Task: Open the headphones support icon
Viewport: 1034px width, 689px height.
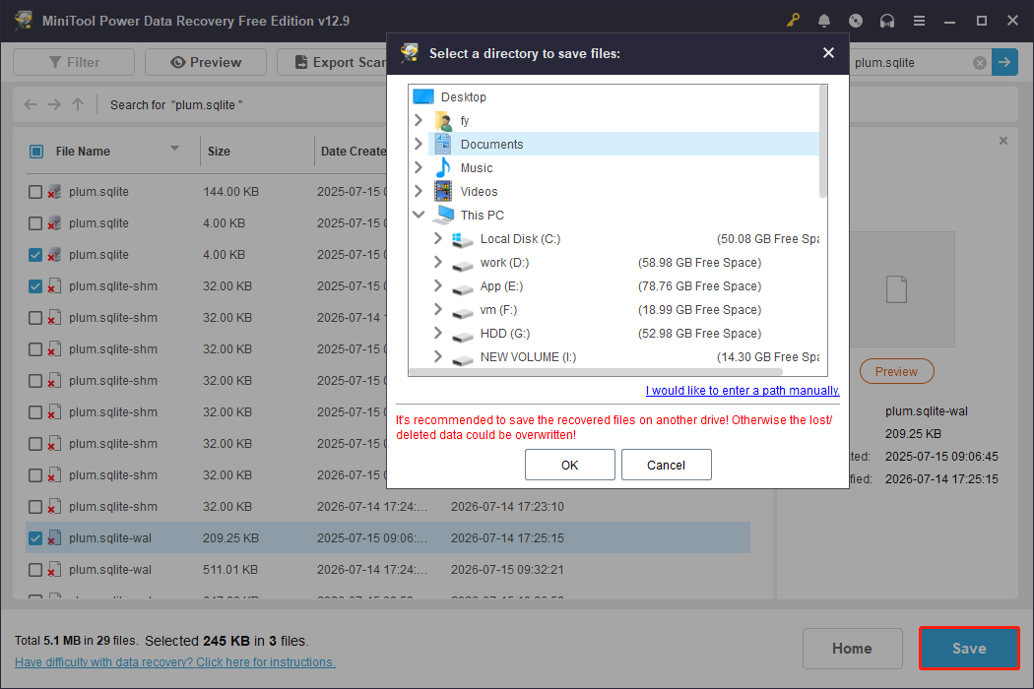Action: [887, 21]
